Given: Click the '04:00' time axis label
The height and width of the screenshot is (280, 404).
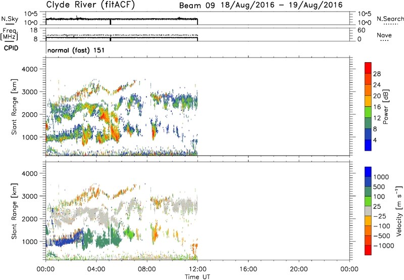Looking at the screenshot, I should coord(96,269).
